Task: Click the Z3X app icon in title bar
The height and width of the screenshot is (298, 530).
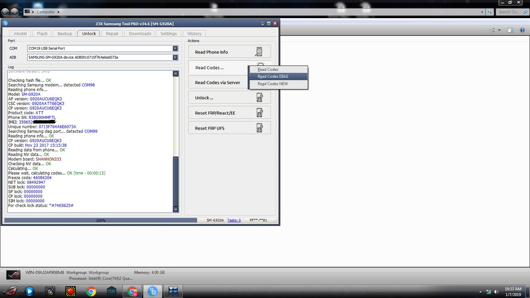Action: 5,23
